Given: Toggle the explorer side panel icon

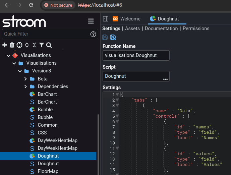Looking at the screenshot, I should (106, 19).
